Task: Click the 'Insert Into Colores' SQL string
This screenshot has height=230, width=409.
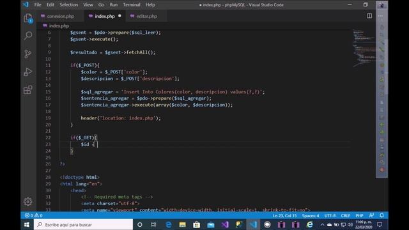Action: [192, 92]
